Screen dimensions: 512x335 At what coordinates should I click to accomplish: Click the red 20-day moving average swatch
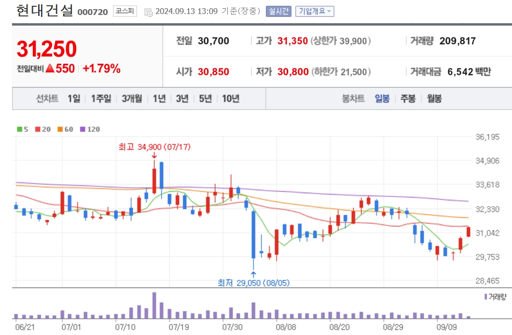[38, 129]
